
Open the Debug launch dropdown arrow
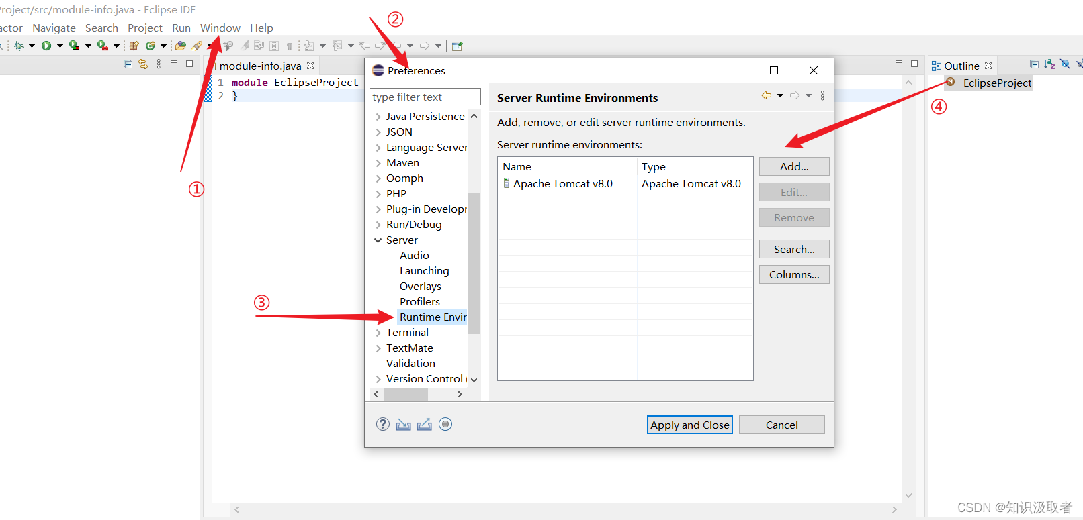pyautogui.click(x=32, y=46)
